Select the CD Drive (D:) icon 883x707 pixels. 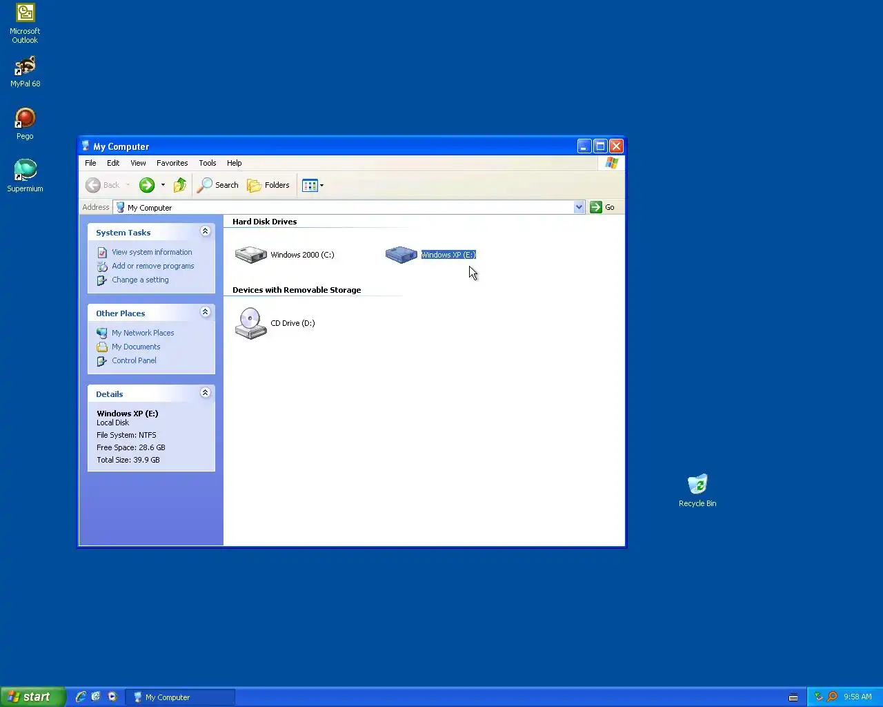pyautogui.click(x=250, y=323)
